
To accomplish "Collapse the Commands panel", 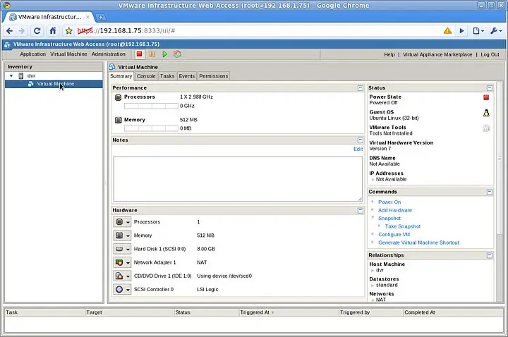I will tap(490, 192).
